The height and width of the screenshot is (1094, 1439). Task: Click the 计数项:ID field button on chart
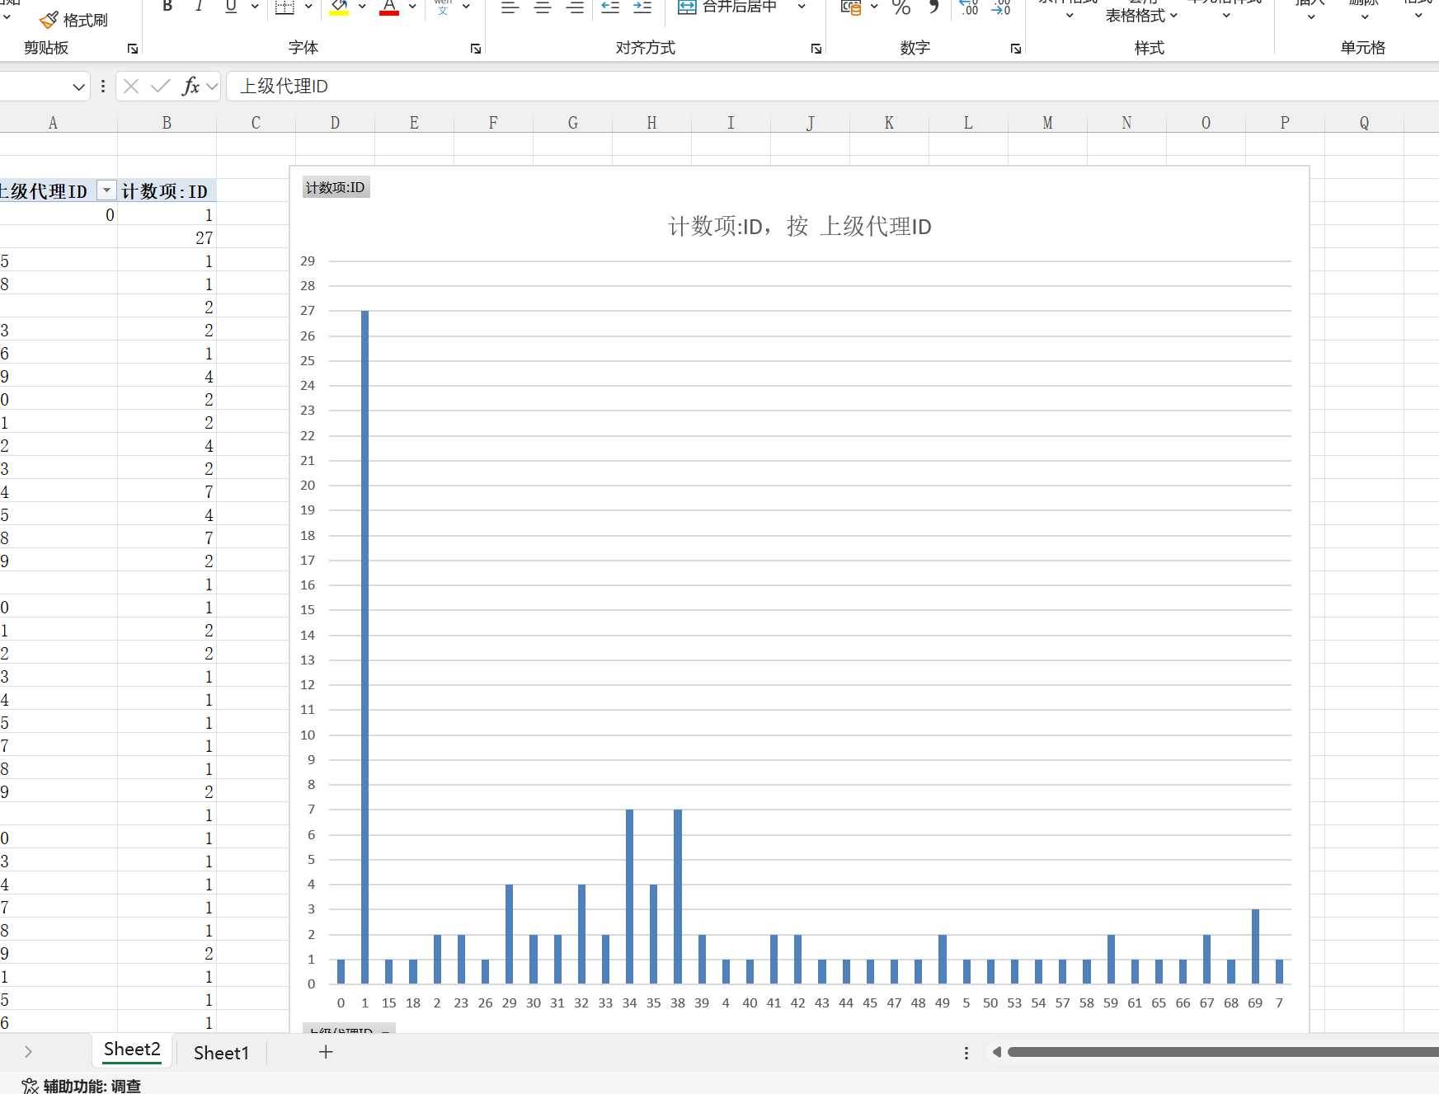pyautogui.click(x=336, y=188)
